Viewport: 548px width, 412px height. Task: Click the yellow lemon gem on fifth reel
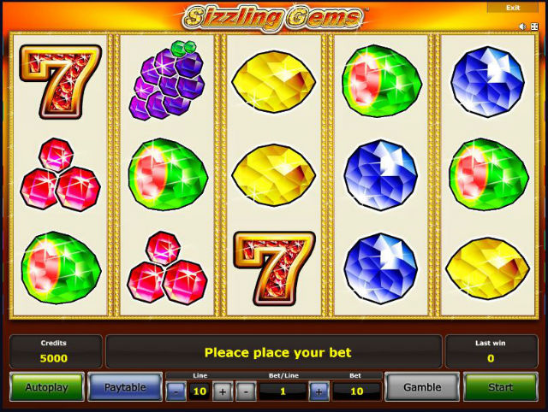487,268
